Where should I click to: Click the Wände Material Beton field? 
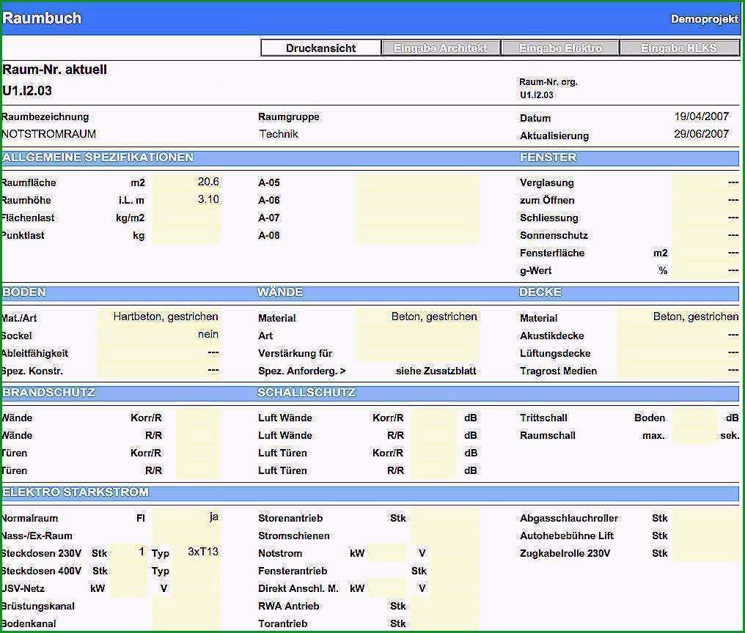pos(418,317)
